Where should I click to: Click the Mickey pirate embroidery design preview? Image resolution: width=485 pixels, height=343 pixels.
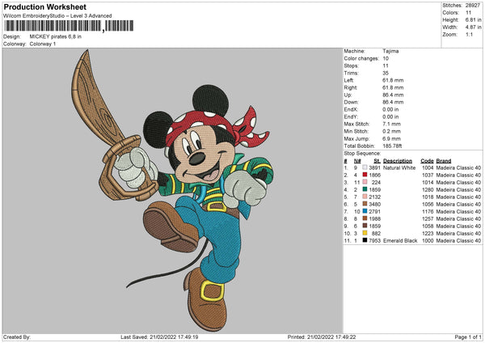(x=173, y=190)
